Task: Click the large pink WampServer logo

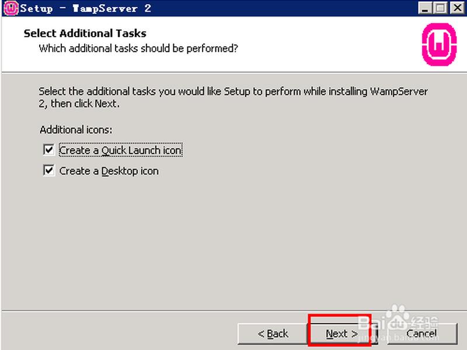Action: click(440, 45)
